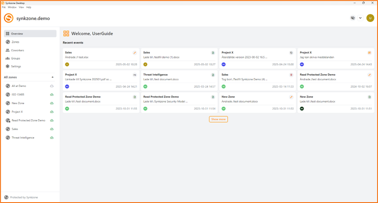Click the 'Recent events' label
378x203 pixels.
coord(73,43)
